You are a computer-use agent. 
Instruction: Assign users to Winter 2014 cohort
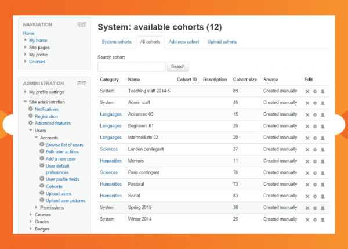click(x=322, y=219)
